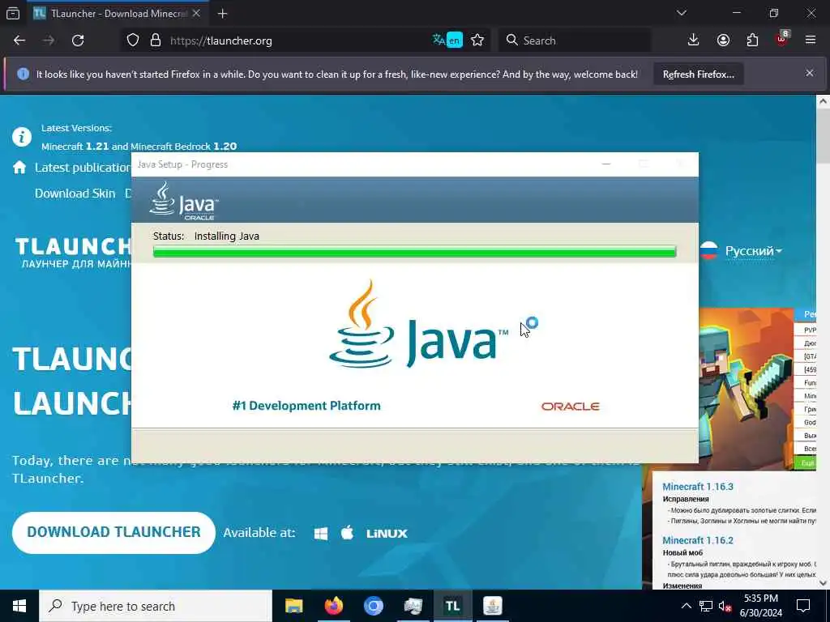
Task: Open the Firefox downloads panel
Action: [x=693, y=40]
